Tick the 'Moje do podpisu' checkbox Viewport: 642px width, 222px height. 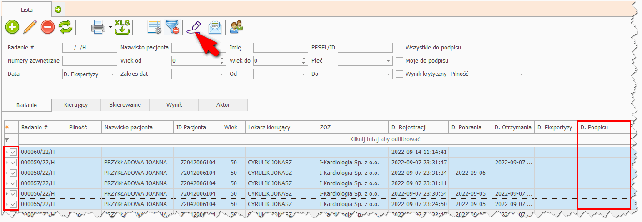(400, 61)
